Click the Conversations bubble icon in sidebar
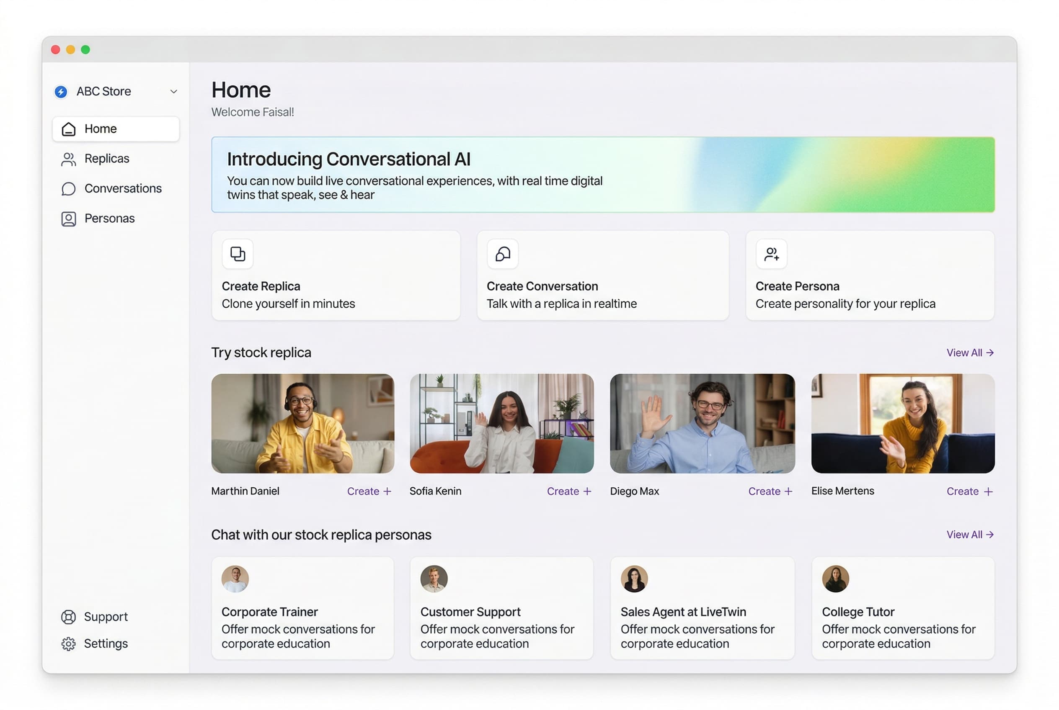The image size is (1059, 710). (x=68, y=189)
